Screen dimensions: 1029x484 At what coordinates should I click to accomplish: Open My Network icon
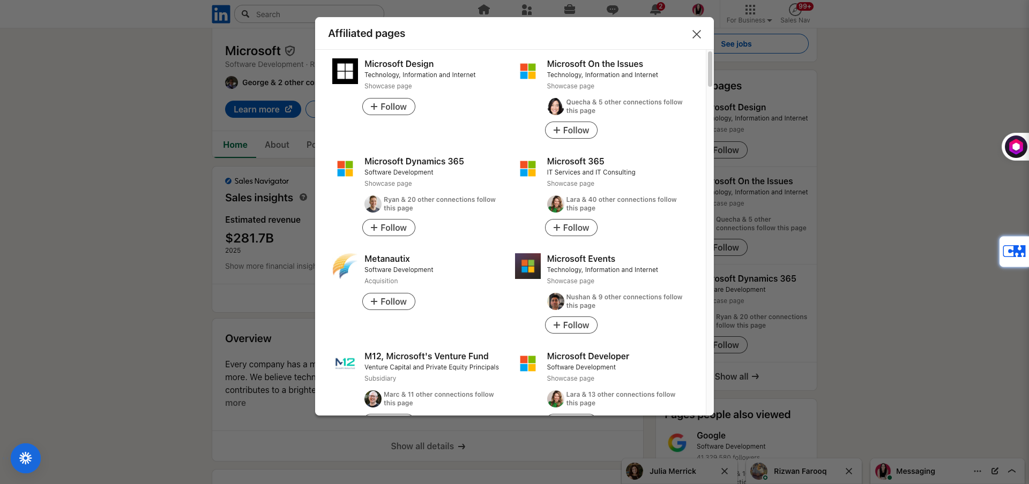click(527, 10)
